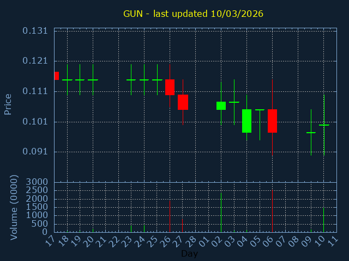Screen dimensions: 349x261
Task: Click the Price axis label
Action: click(x=8, y=104)
